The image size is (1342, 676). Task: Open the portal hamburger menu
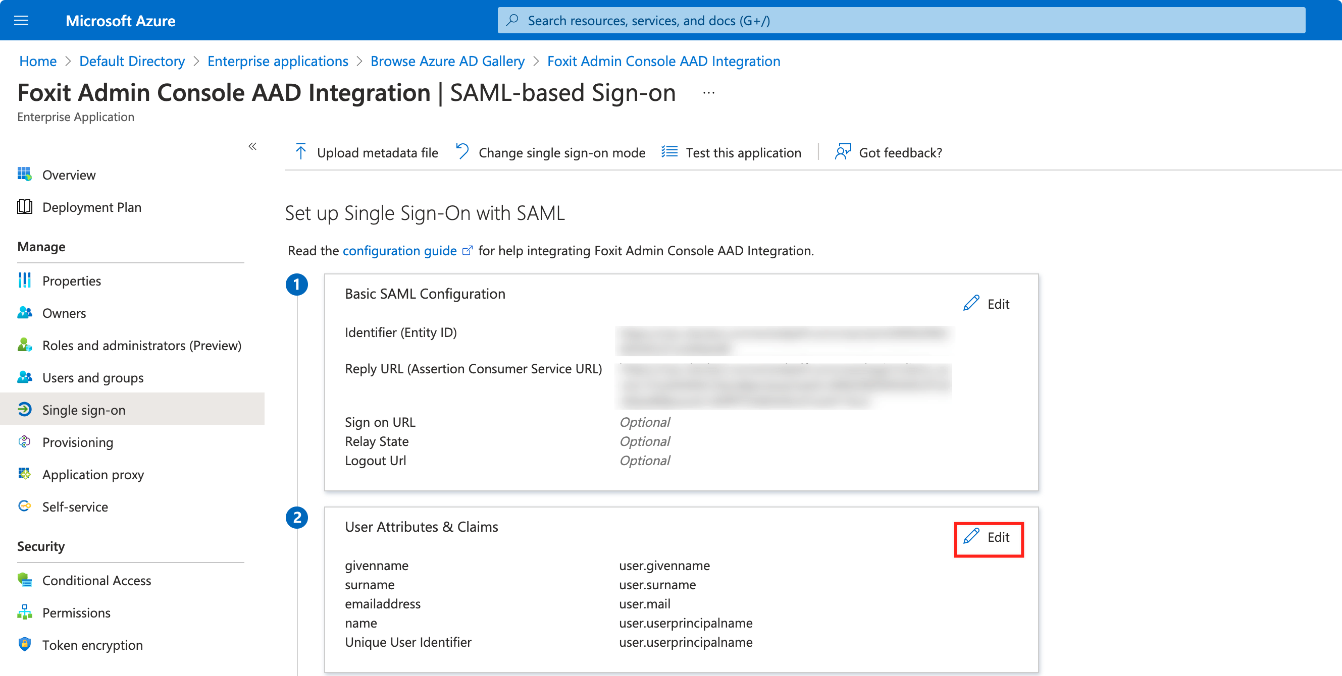(21, 20)
